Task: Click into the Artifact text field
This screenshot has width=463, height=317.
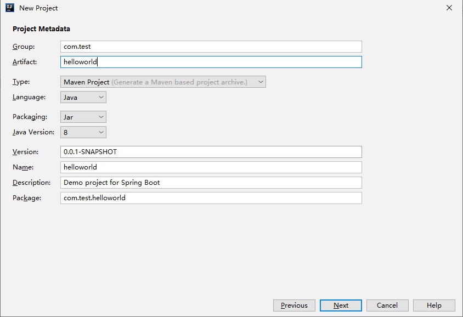Action: pyautogui.click(x=211, y=62)
